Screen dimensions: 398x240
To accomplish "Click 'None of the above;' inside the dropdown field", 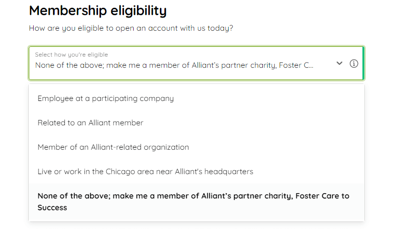I will pyautogui.click(x=70, y=65).
